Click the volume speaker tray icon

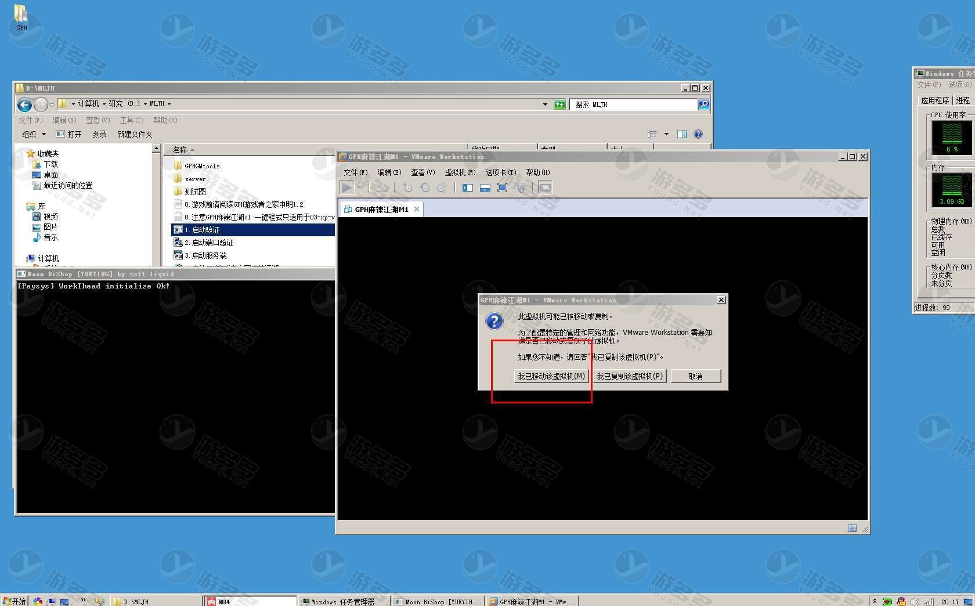[x=915, y=601]
